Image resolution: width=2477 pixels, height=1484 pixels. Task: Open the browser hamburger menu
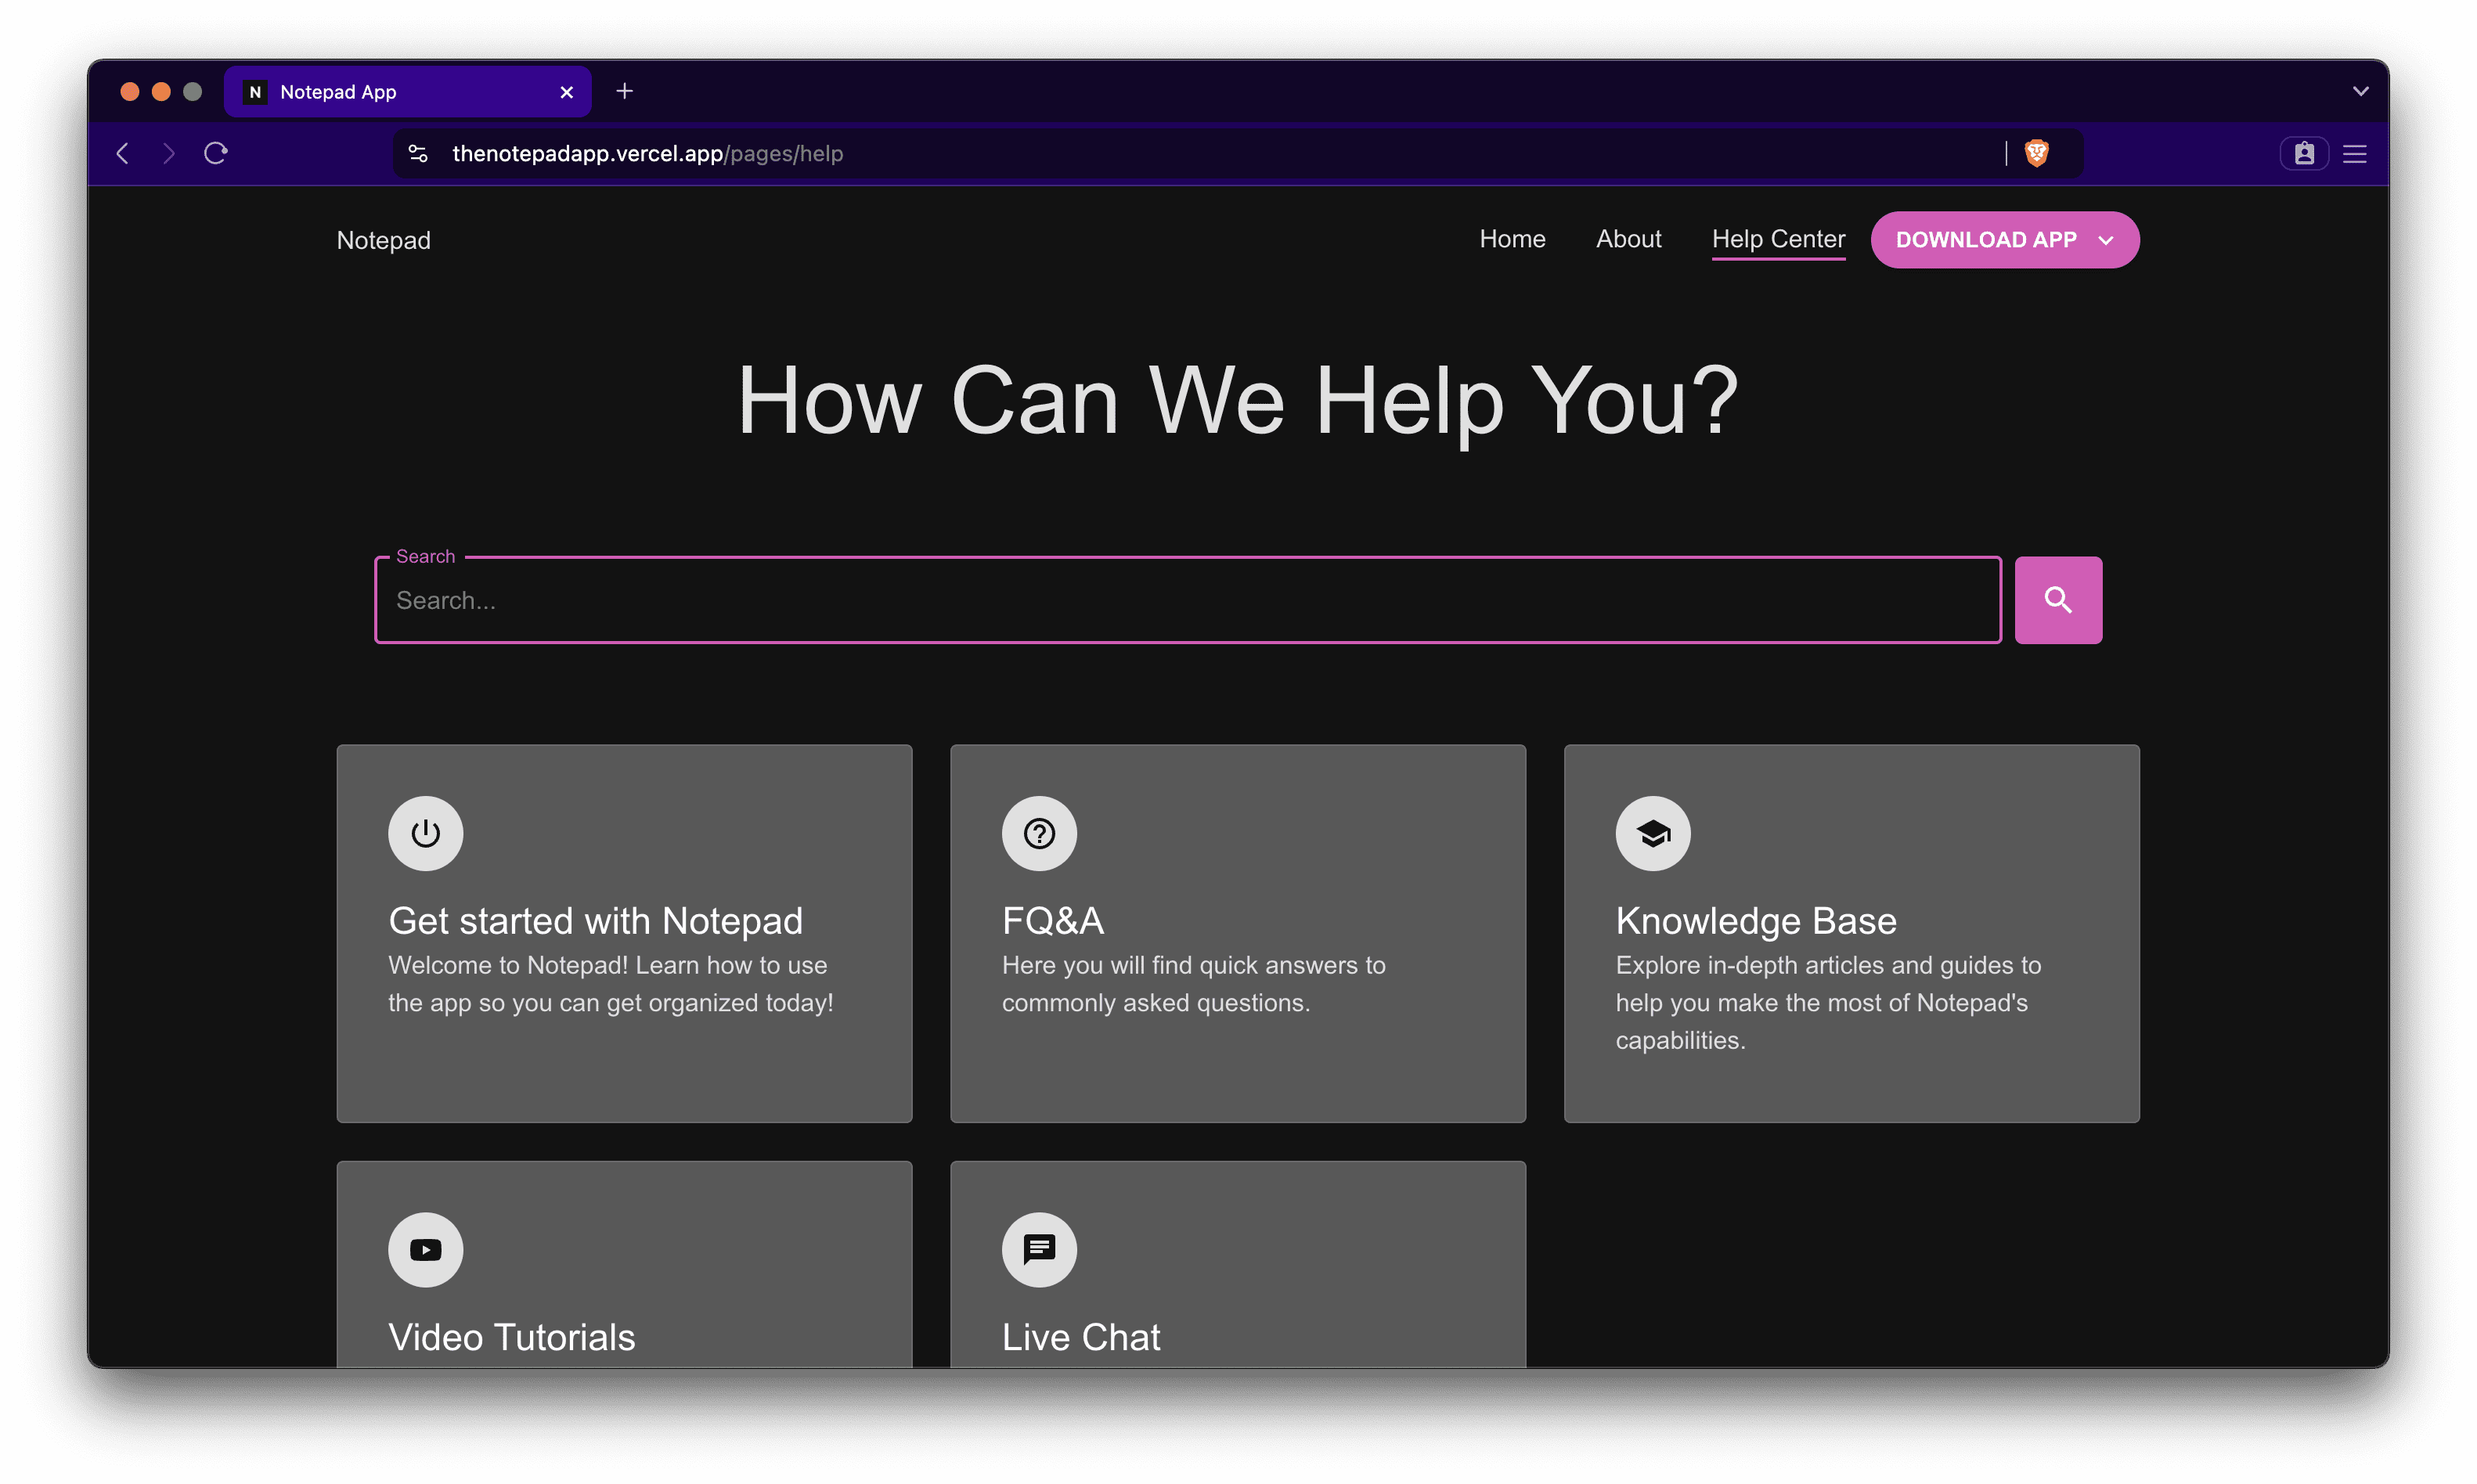pos(2355,153)
